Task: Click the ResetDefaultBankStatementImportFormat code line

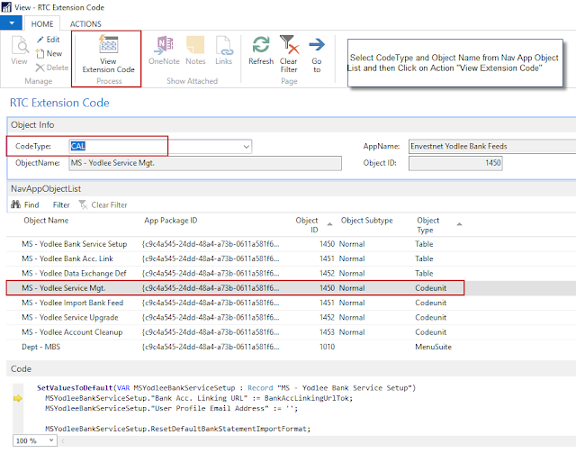Action: tap(178, 429)
